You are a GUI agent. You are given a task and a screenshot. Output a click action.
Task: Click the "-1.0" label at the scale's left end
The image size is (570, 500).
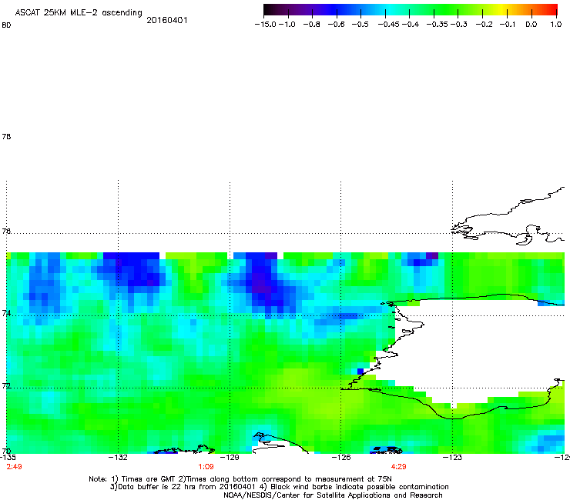[287, 25]
